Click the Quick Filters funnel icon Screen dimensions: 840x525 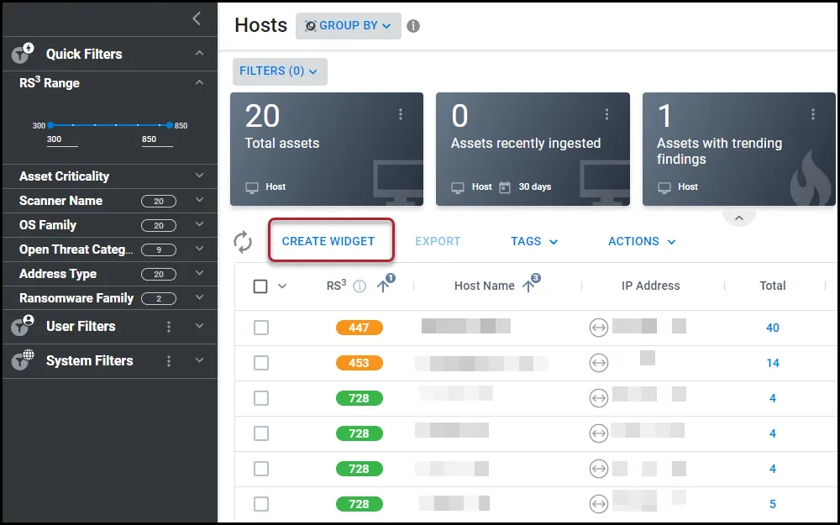click(23, 54)
